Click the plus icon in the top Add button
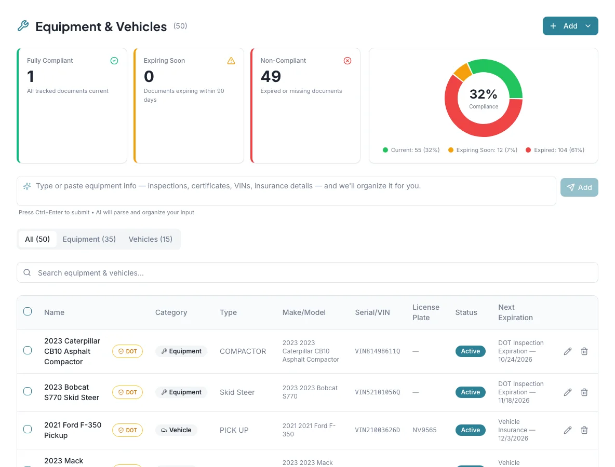This screenshot has height=467, width=615. click(x=553, y=26)
